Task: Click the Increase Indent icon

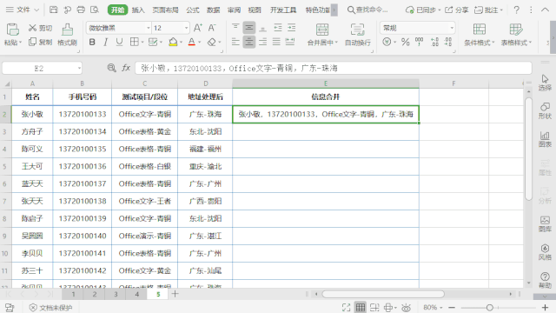Action: [292, 27]
